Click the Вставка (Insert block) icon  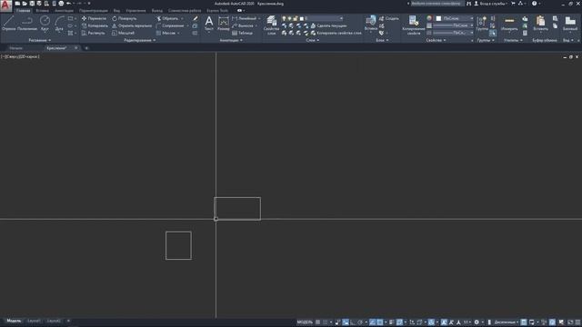[x=370, y=23]
